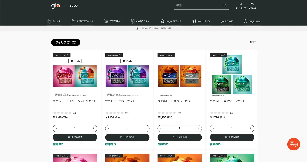Screen dimensions: 307x162
Task: Click the star rating of メンソールセット
Action: 219,113
